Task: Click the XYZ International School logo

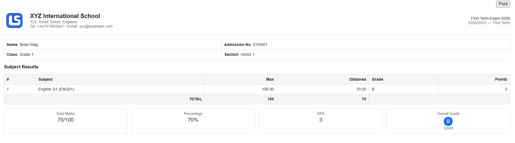Action: (15, 21)
